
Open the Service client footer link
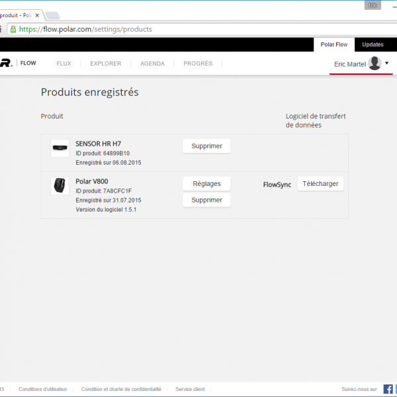tap(190, 389)
